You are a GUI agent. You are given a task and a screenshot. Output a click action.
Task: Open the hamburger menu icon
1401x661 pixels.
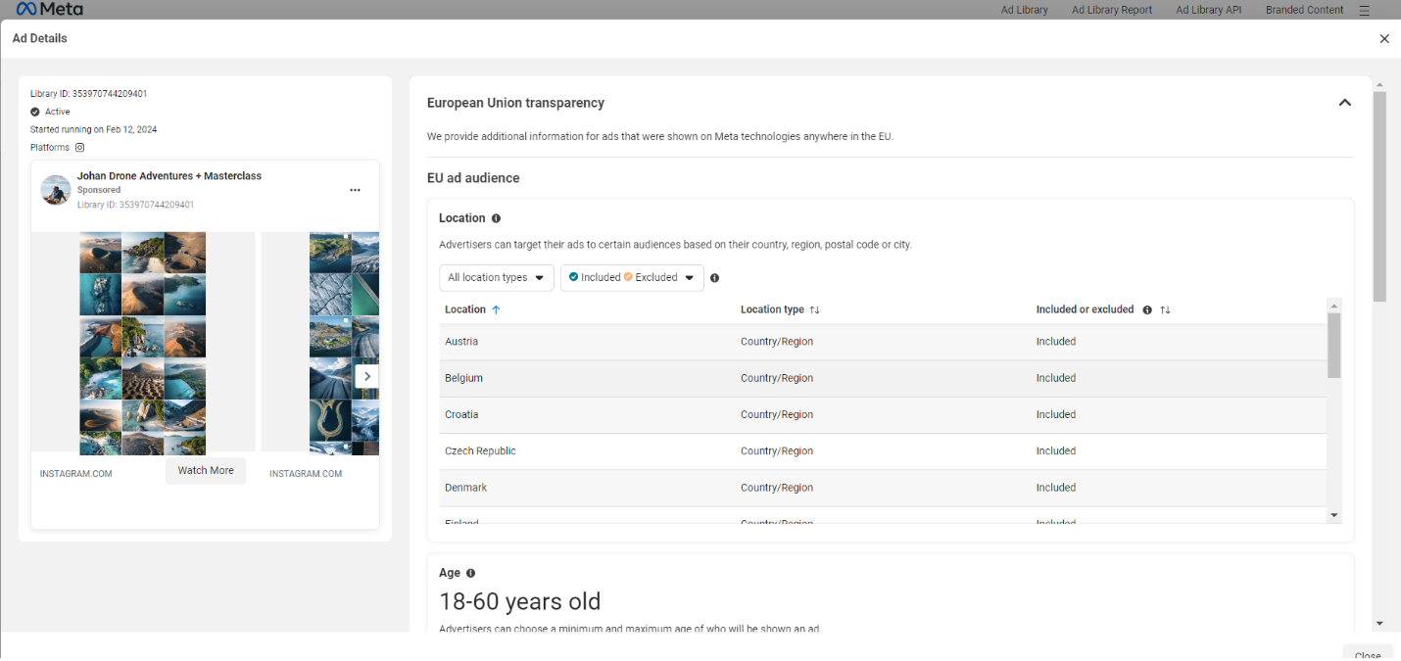[x=1365, y=10]
